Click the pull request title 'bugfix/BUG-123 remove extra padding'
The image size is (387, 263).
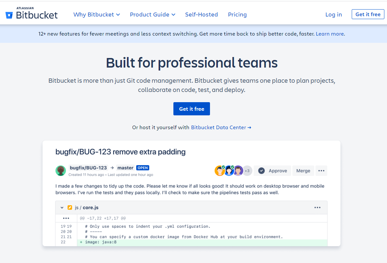pyautogui.click(x=120, y=152)
